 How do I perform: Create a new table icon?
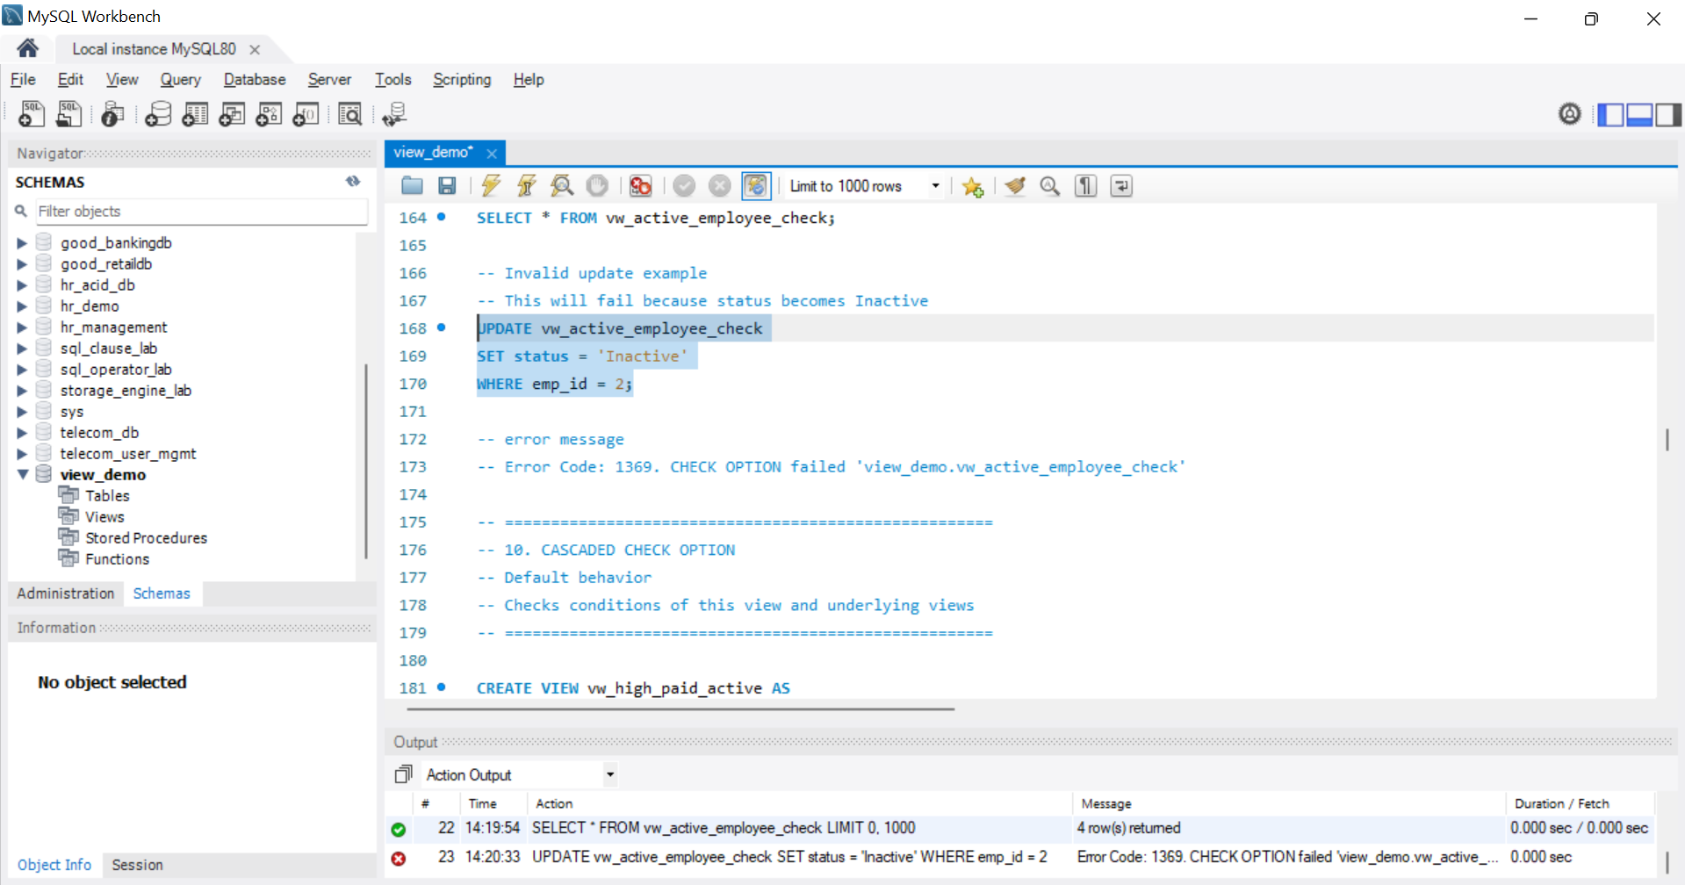tap(195, 114)
